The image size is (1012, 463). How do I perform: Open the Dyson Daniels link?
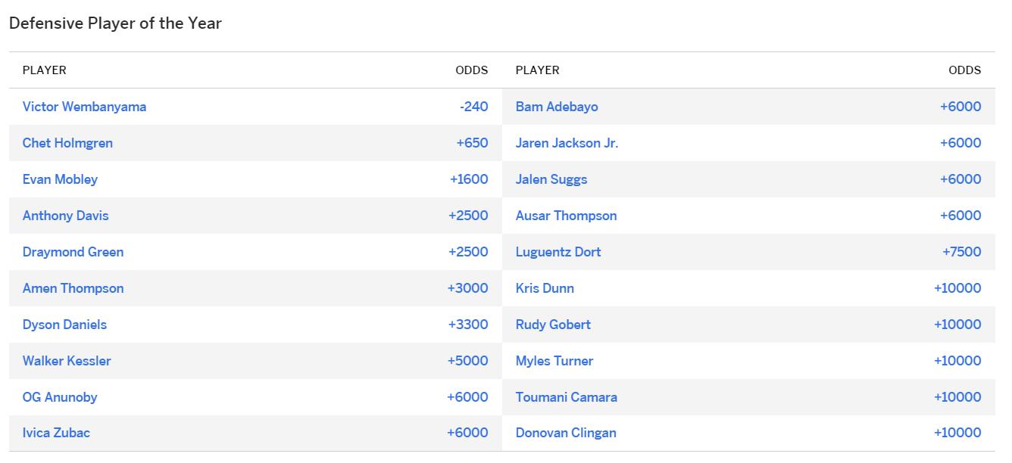[x=64, y=325]
